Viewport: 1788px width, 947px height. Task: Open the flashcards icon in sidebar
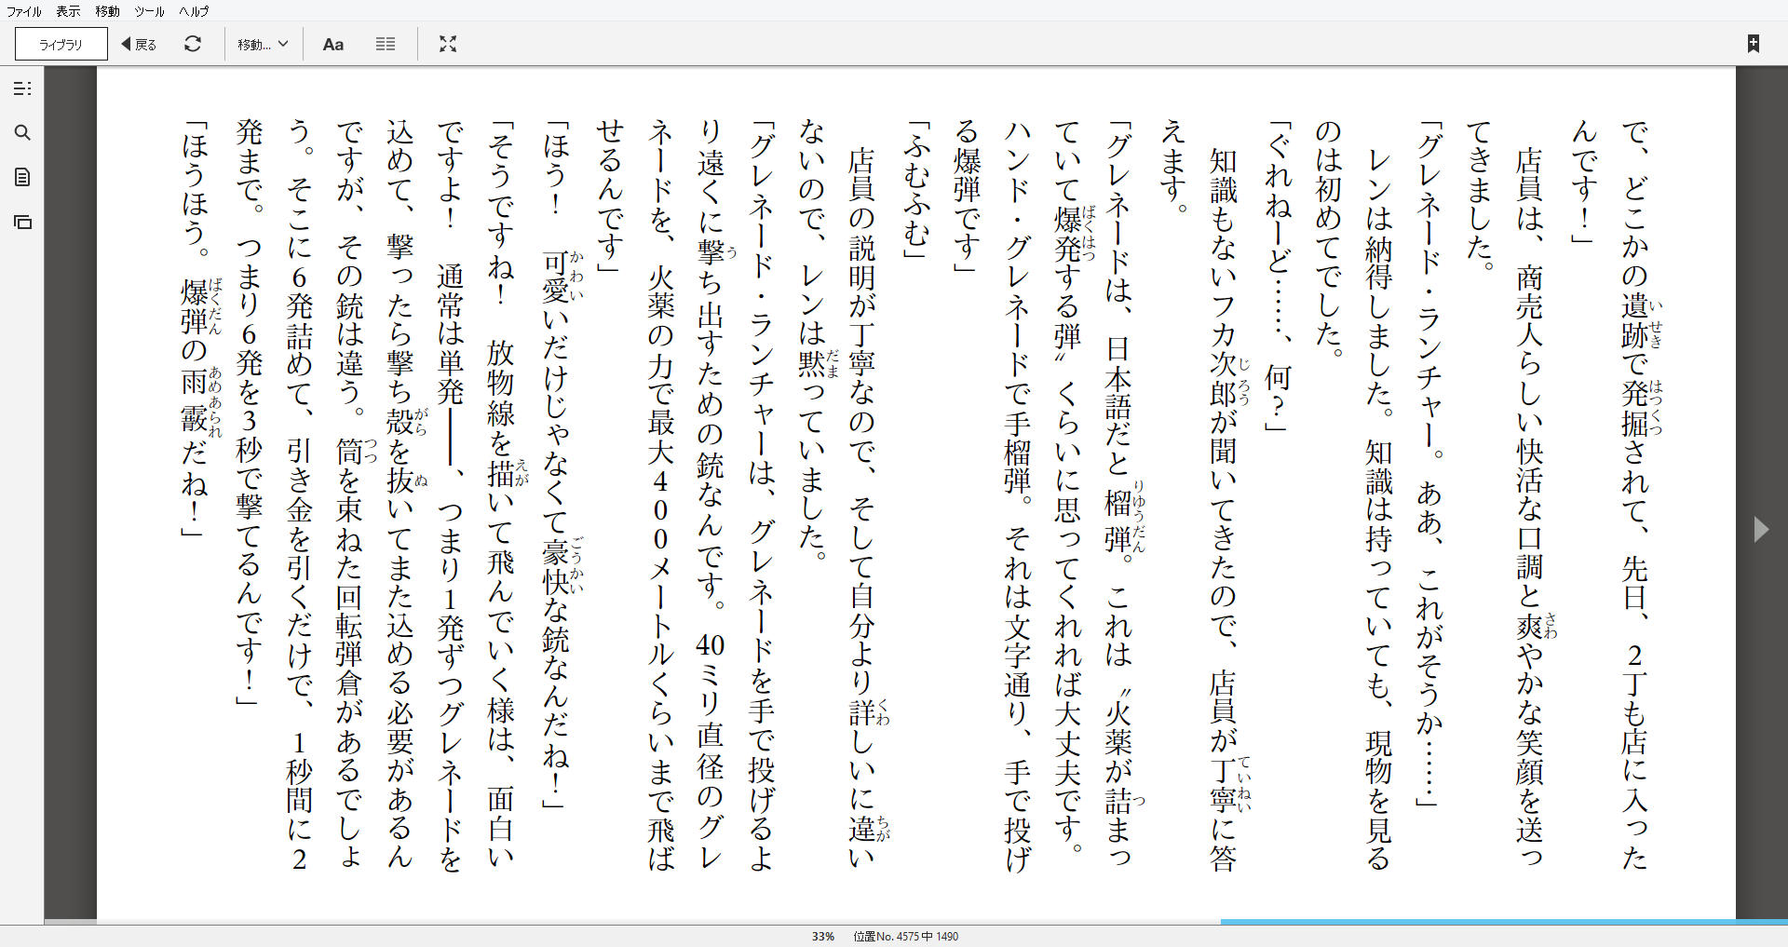[22, 222]
